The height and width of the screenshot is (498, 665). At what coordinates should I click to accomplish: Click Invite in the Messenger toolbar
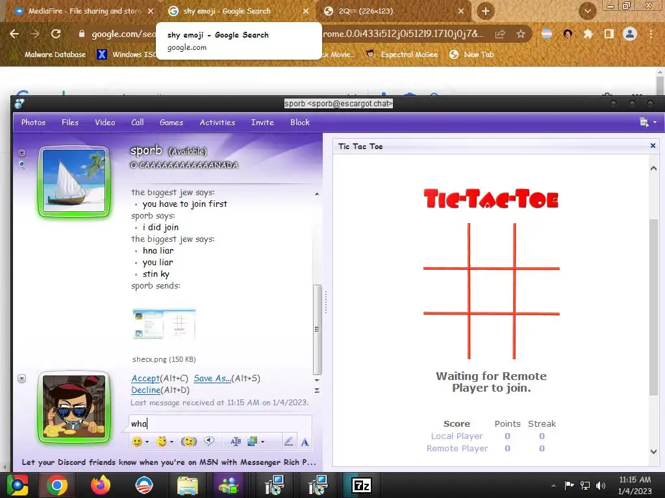(262, 123)
